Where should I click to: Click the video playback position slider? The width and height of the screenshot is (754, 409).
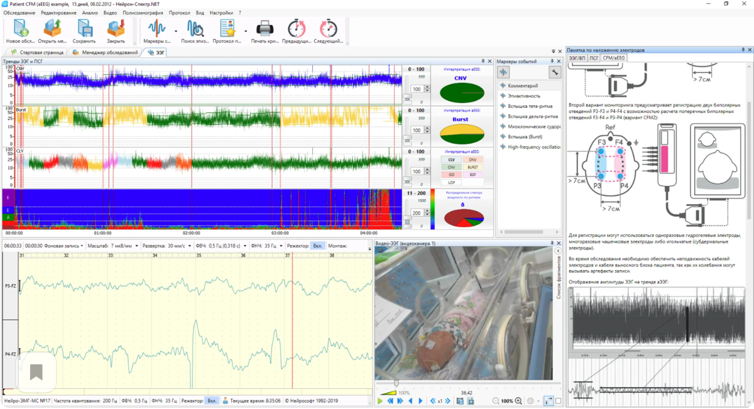pyautogui.click(x=396, y=383)
